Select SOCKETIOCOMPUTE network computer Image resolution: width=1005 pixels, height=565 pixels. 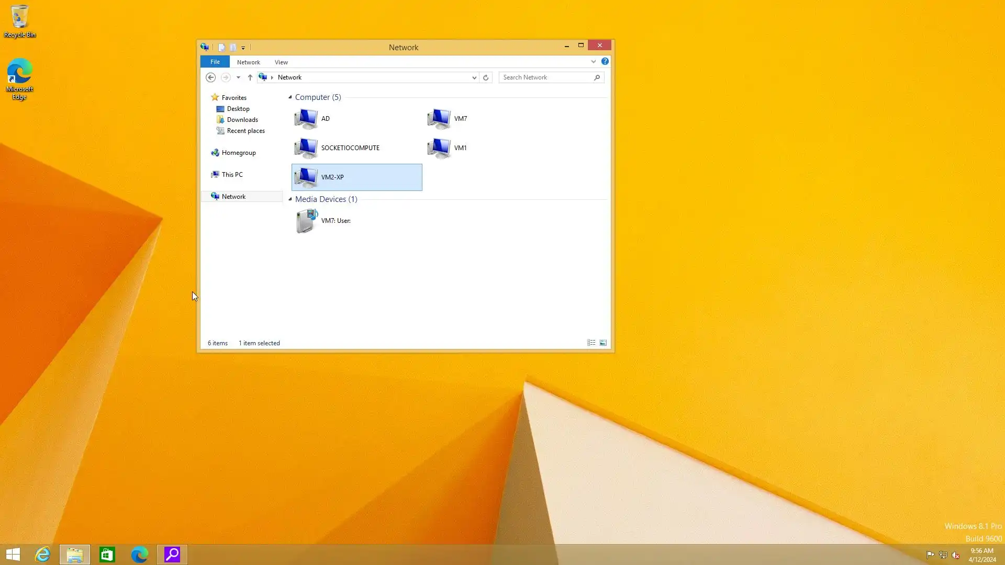(350, 148)
